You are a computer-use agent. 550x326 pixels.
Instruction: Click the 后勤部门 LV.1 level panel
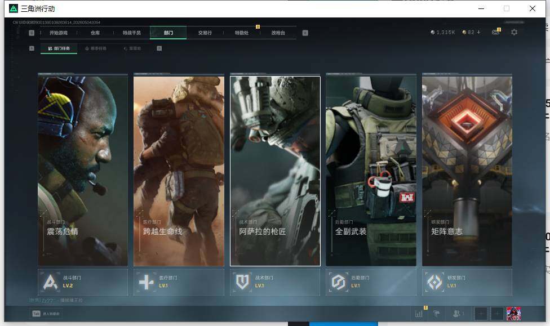[371, 282]
